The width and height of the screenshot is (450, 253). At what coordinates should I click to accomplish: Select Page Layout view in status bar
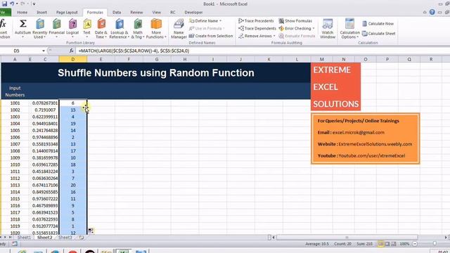click(387, 244)
